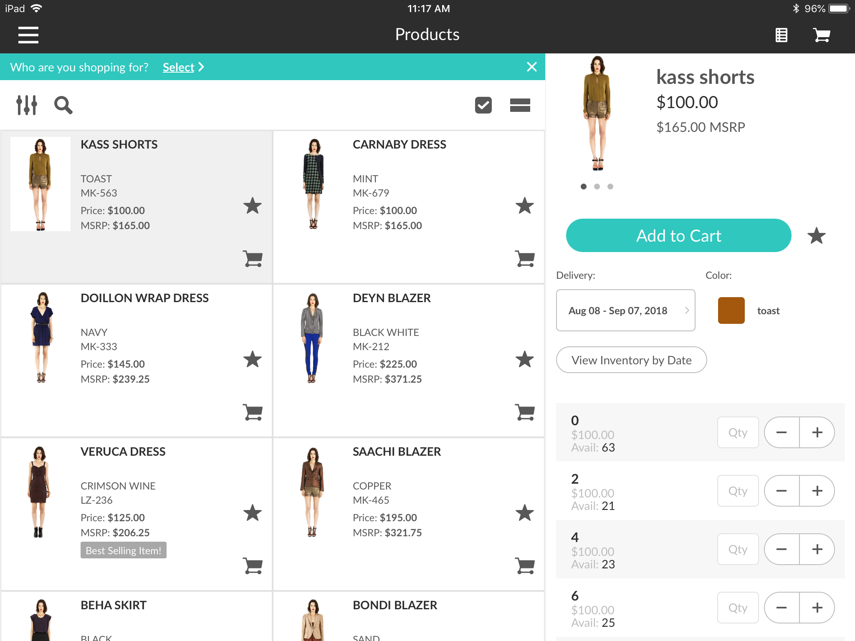Open Deyn Blazer product thumbnail
The height and width of the screenshot is (641, 855).
pos(312,338)
